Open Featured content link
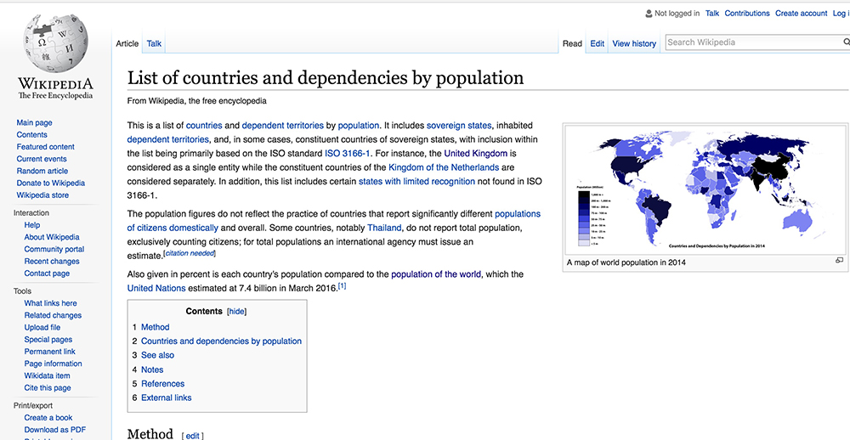The width and height of the screenshot is (850, 440). [x=45, y=147]
